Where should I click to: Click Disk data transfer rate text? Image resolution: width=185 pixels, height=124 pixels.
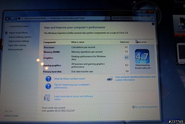[x=82, y=72]
